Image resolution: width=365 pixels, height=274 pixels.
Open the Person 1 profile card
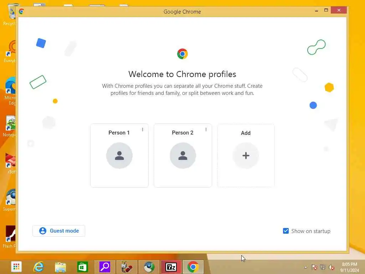[x=119, y=156]
